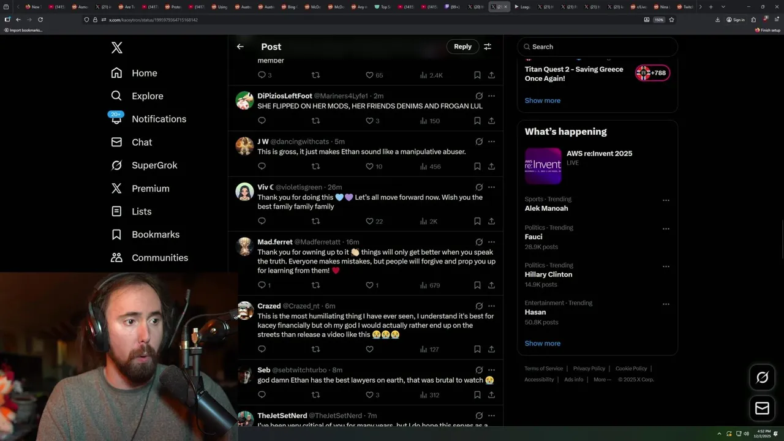Image resolution: width=784 pixels, height=441 pixels.
Task: Go back with the Post back arrow
Action: pos(240,47)
